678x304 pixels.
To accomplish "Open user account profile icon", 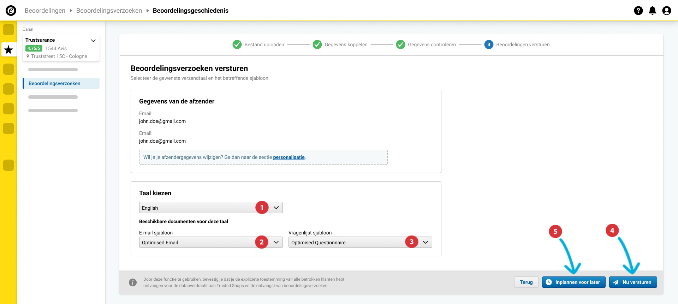I will 666,11.
